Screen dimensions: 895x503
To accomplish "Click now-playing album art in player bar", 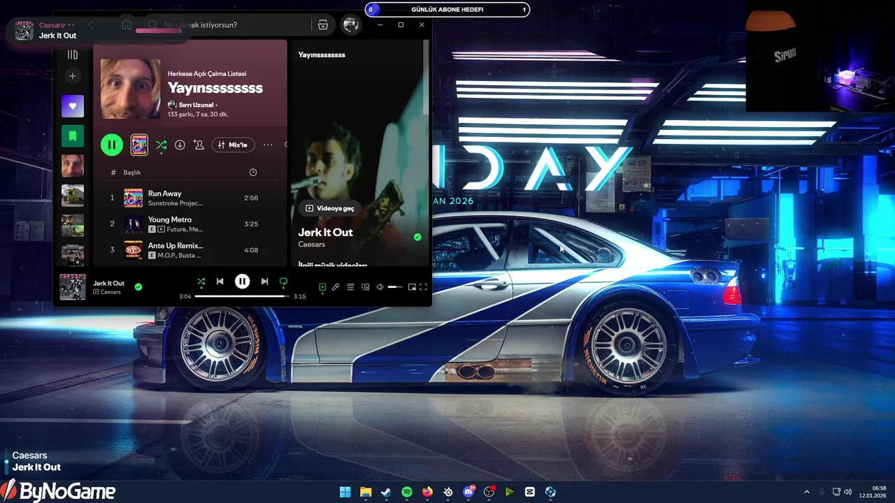I will [73, 287].
